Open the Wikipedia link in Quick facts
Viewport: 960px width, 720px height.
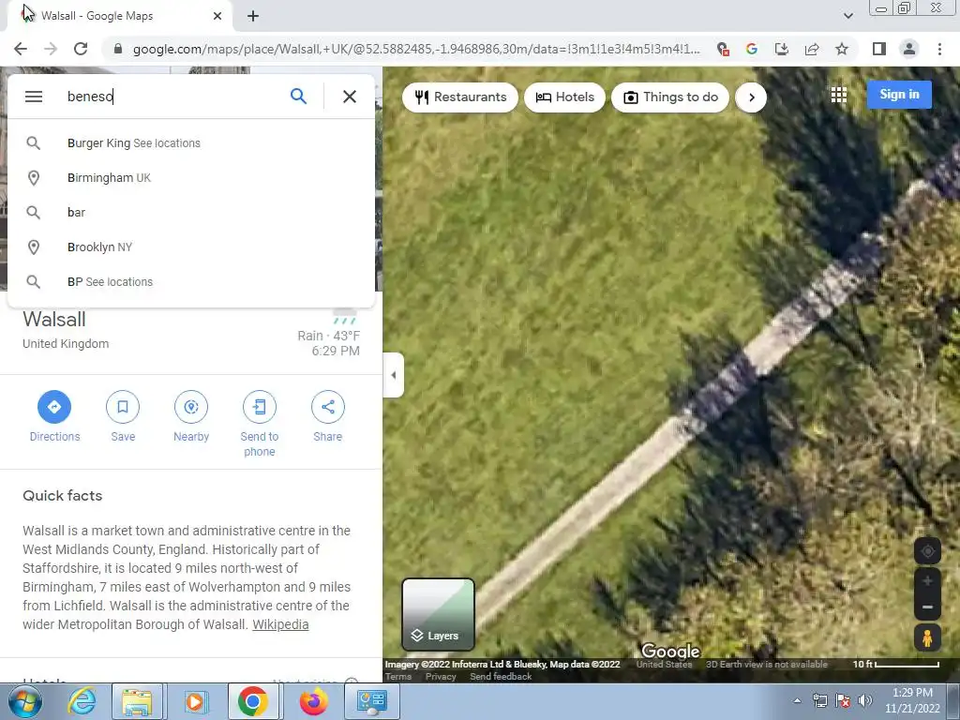(280, 624)
